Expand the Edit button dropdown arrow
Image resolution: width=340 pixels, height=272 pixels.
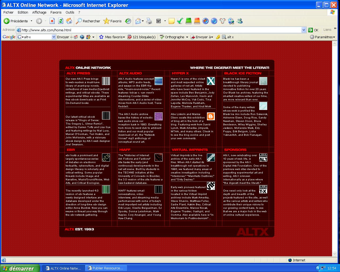(165, 21)
